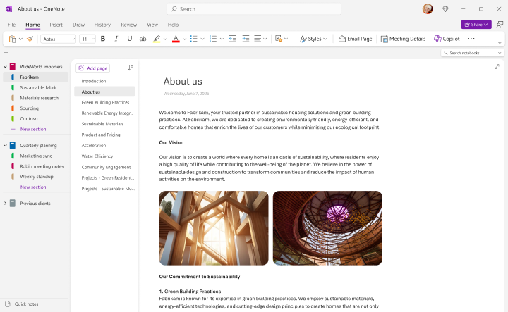This screenshot has height=312, width=508.
Task: Open the font color dropdown arrow
Action: pos(184,39)
